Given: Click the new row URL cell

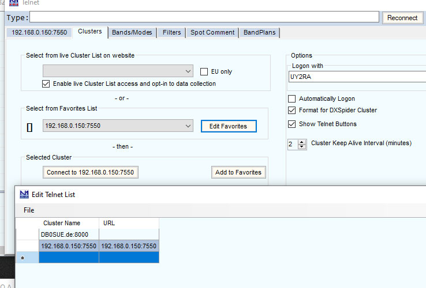Looking at the screenshot, I should pyautogui.click(x=129, y=257).
